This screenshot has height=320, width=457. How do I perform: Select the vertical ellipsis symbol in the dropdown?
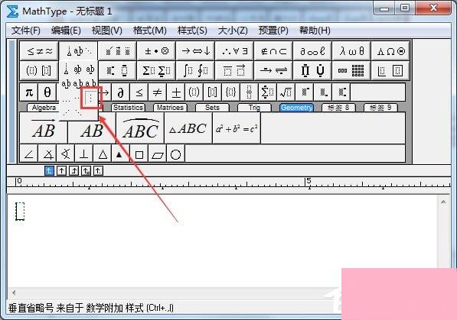tap(91, 98)
